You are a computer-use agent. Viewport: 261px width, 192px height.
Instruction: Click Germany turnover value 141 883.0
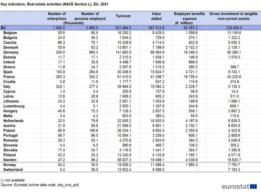pyautogui.click(x=123, y=52)
